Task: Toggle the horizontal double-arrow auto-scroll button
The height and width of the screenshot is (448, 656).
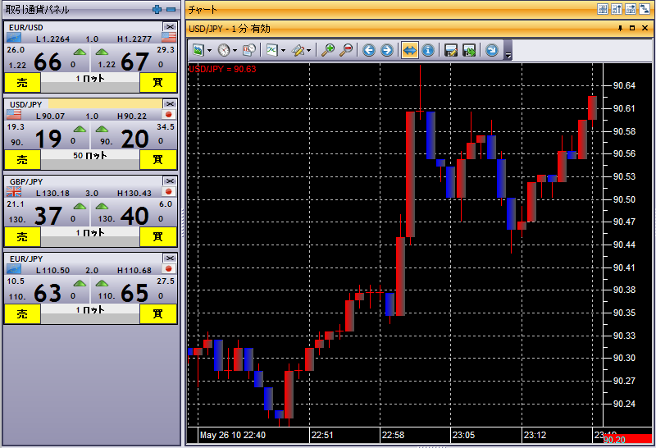Action: pyautogui.click(x=409, y=50)
